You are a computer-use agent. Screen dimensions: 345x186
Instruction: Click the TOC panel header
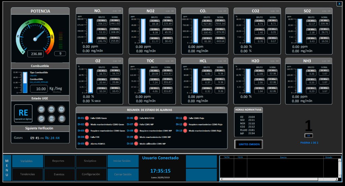tap(152, 61)
